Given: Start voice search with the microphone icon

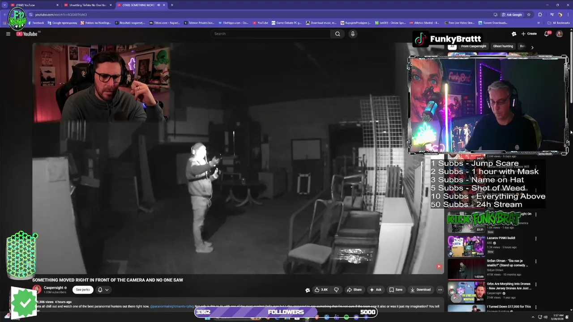Looking at the screenshot, I should [x=353, y=34].
